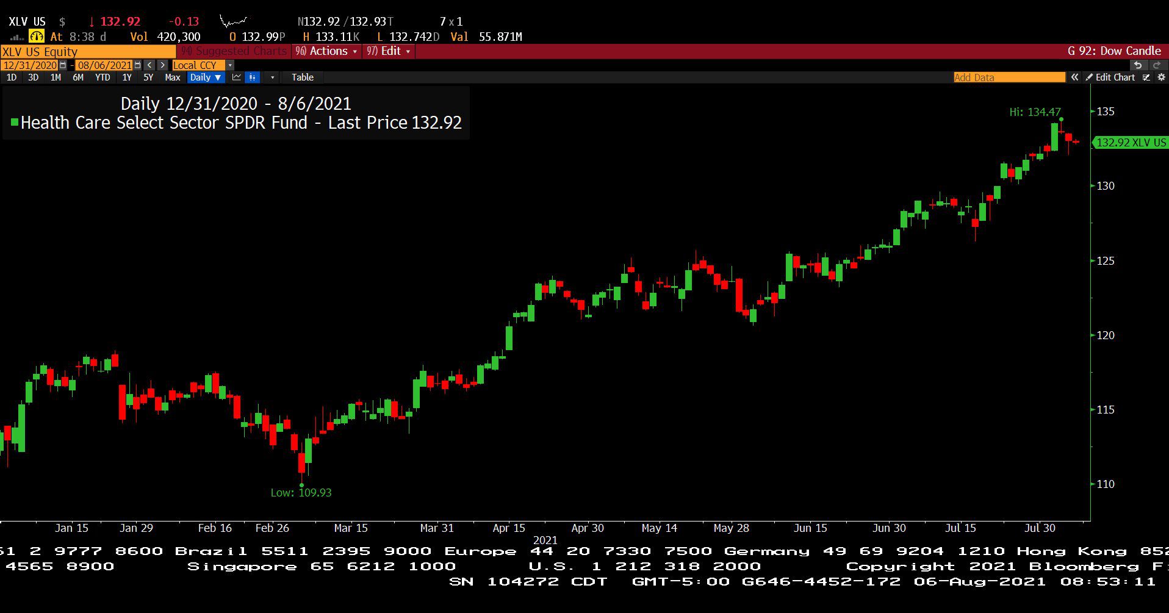Click the Mar 31 date axis label

pos(437,528)
